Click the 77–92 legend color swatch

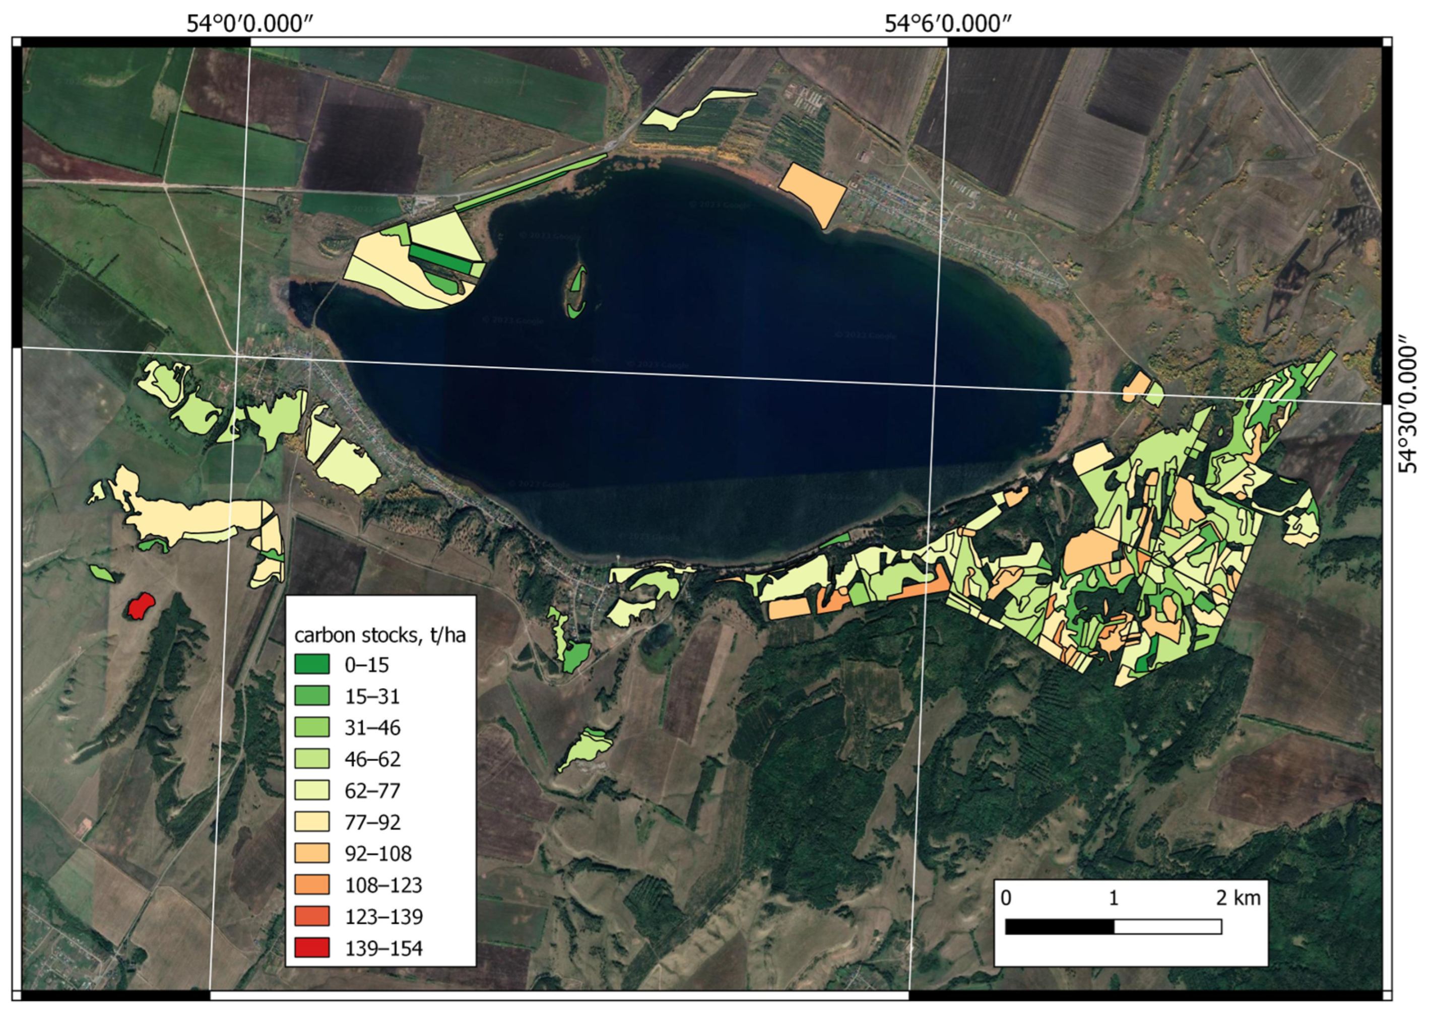pyautogui.click(x=311, y=822)
